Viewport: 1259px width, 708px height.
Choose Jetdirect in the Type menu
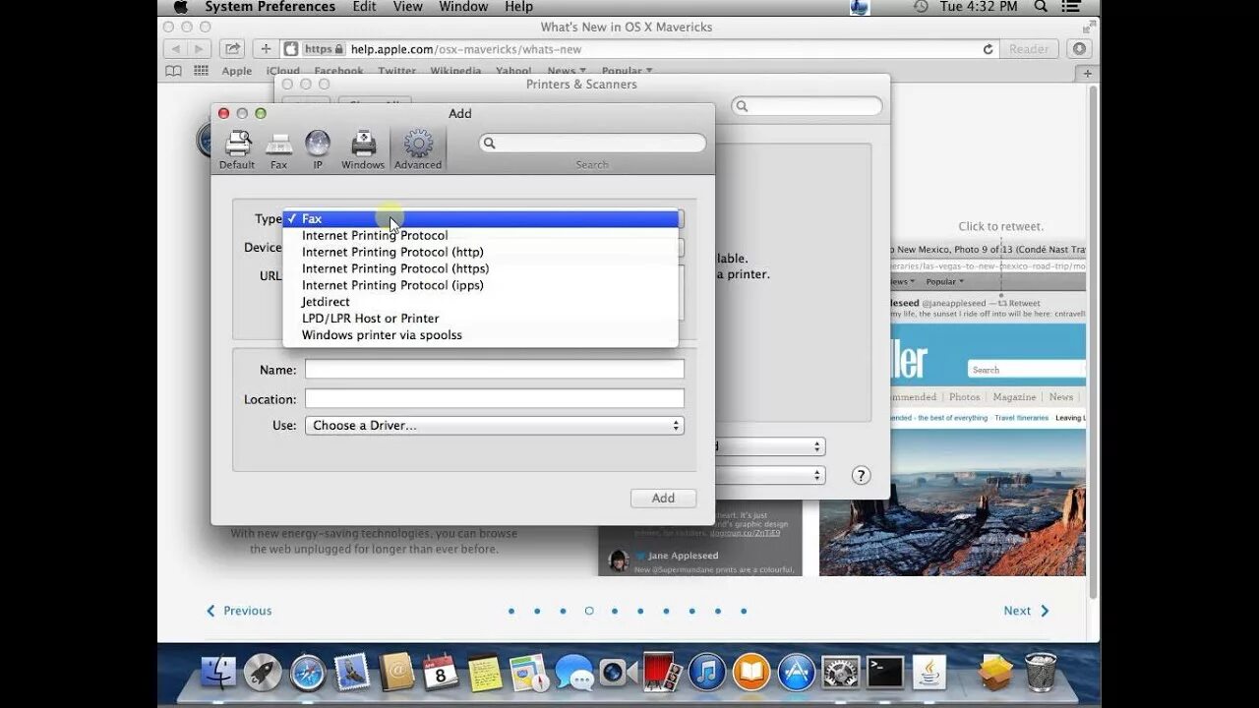481,302
